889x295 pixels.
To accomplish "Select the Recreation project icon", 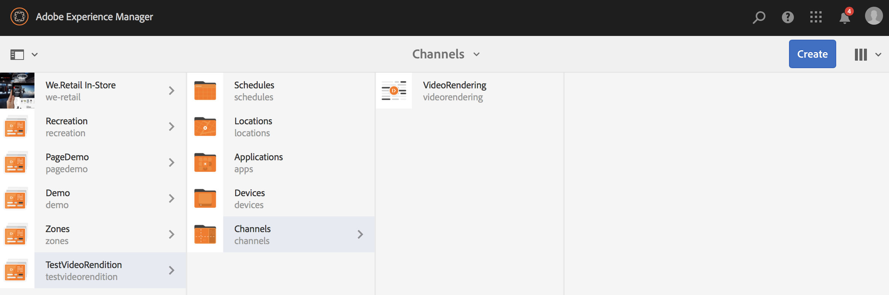I will click(x=16, y=127).
